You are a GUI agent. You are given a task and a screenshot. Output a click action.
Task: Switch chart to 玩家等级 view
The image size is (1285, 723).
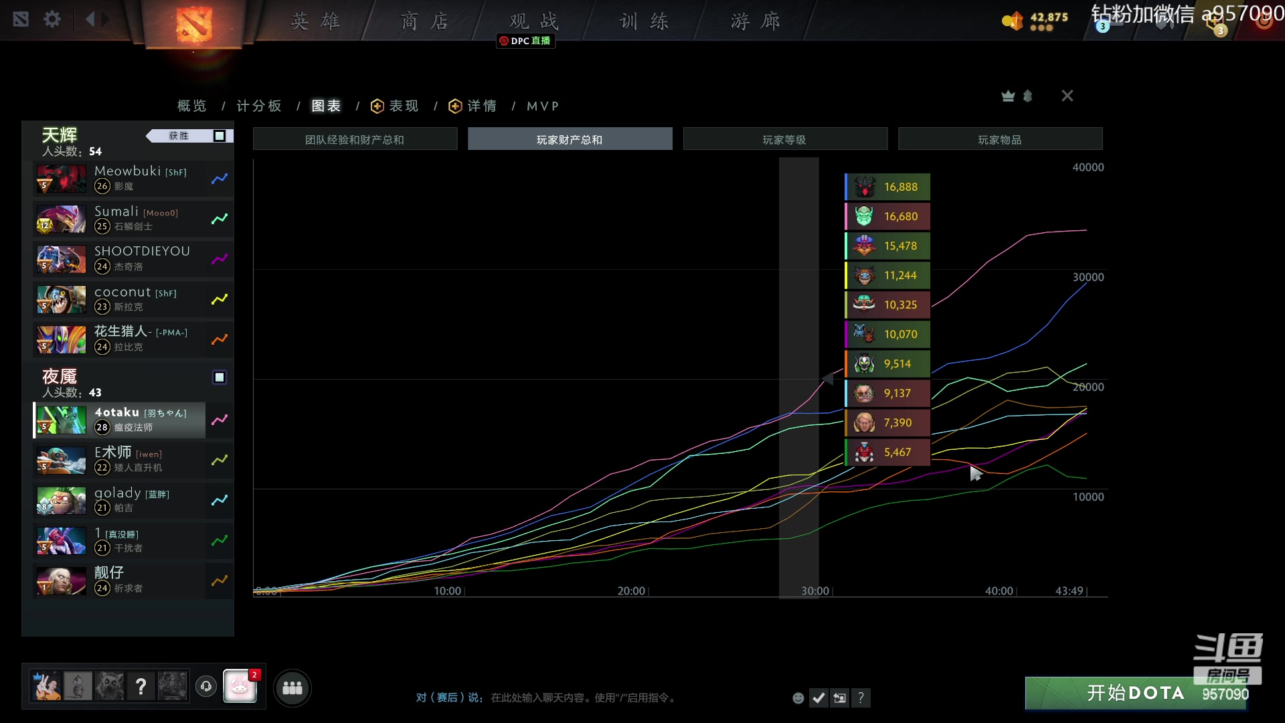coord(785,139)
